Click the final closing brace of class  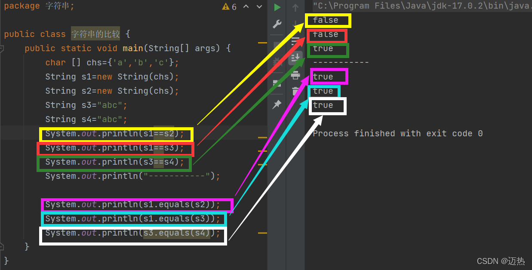coord(6,261)
